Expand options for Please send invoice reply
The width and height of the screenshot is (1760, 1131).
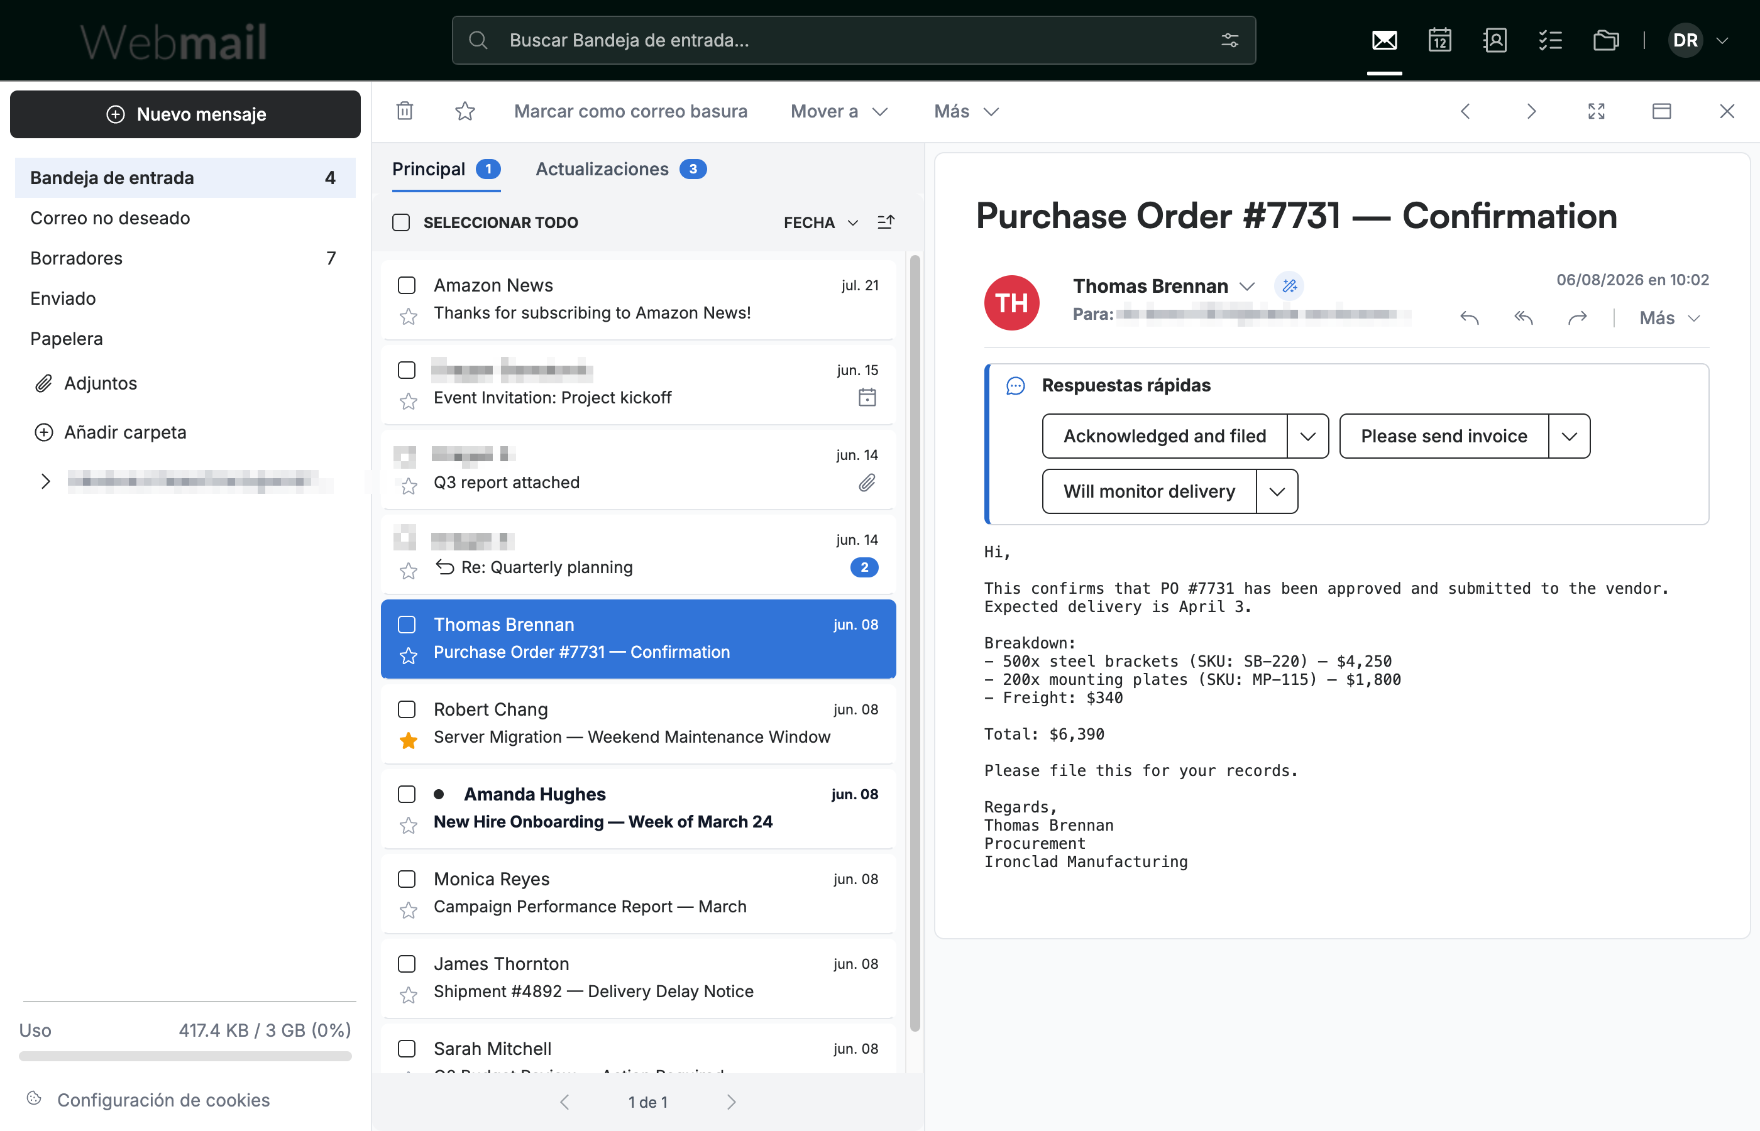click(x=1569, y=436)
